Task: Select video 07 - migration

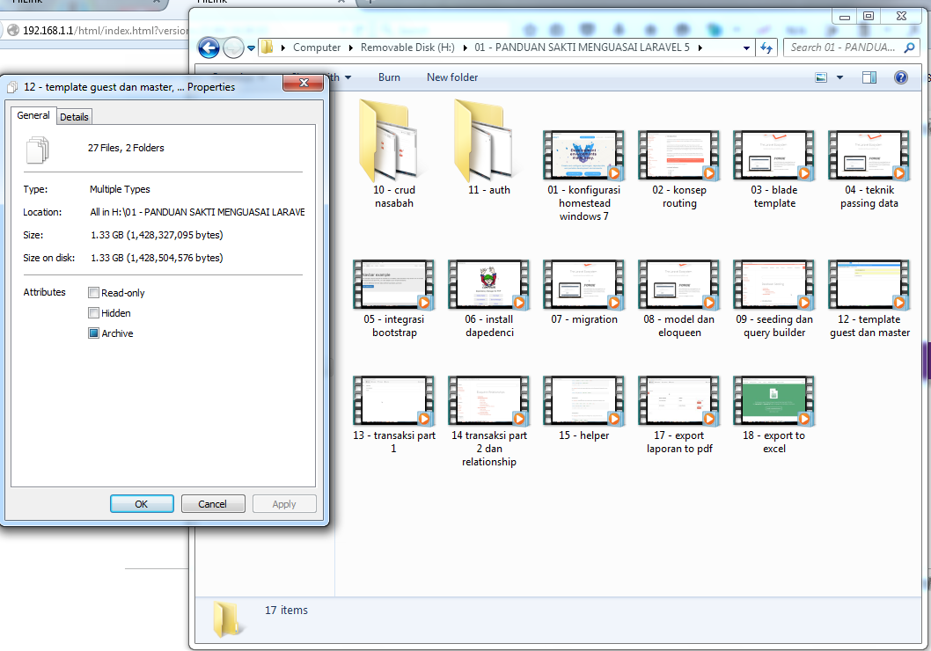Action: click(583, 293)
